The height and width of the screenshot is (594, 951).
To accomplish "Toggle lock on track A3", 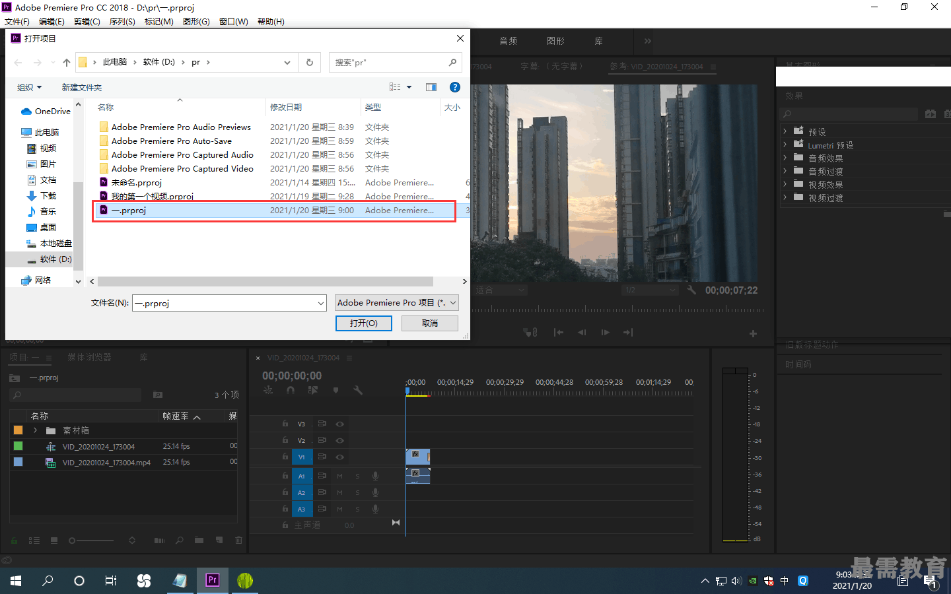I will click(x=285, y=509).
